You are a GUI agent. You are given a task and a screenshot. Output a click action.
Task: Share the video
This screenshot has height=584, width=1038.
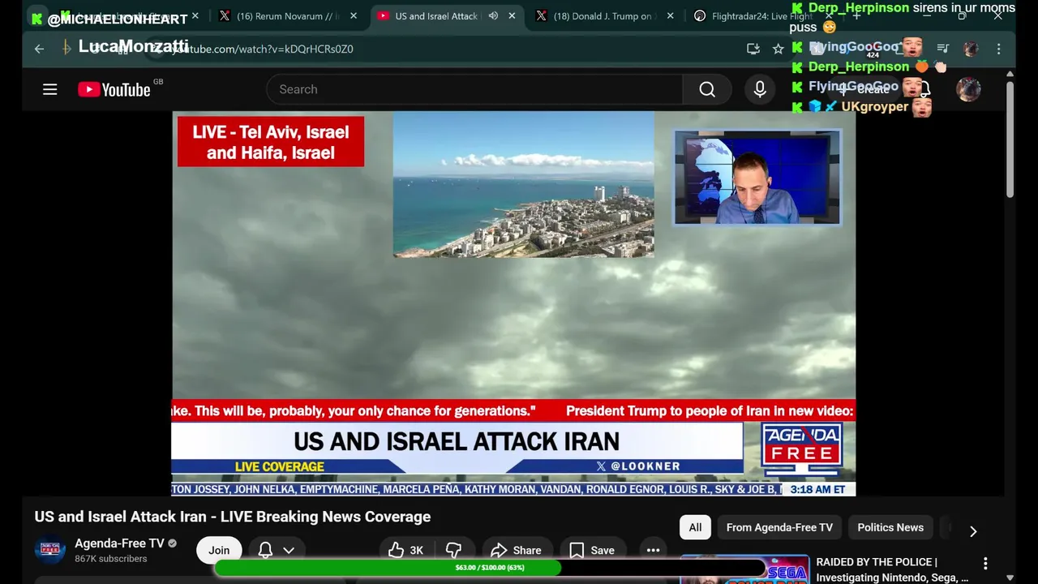click(x=517, y=550)
